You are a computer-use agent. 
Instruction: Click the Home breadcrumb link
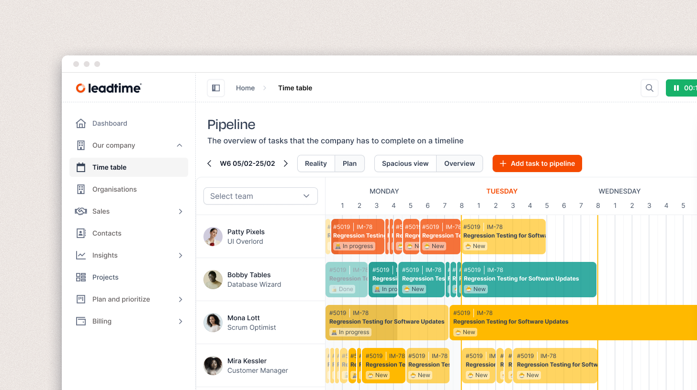(245, 88)
